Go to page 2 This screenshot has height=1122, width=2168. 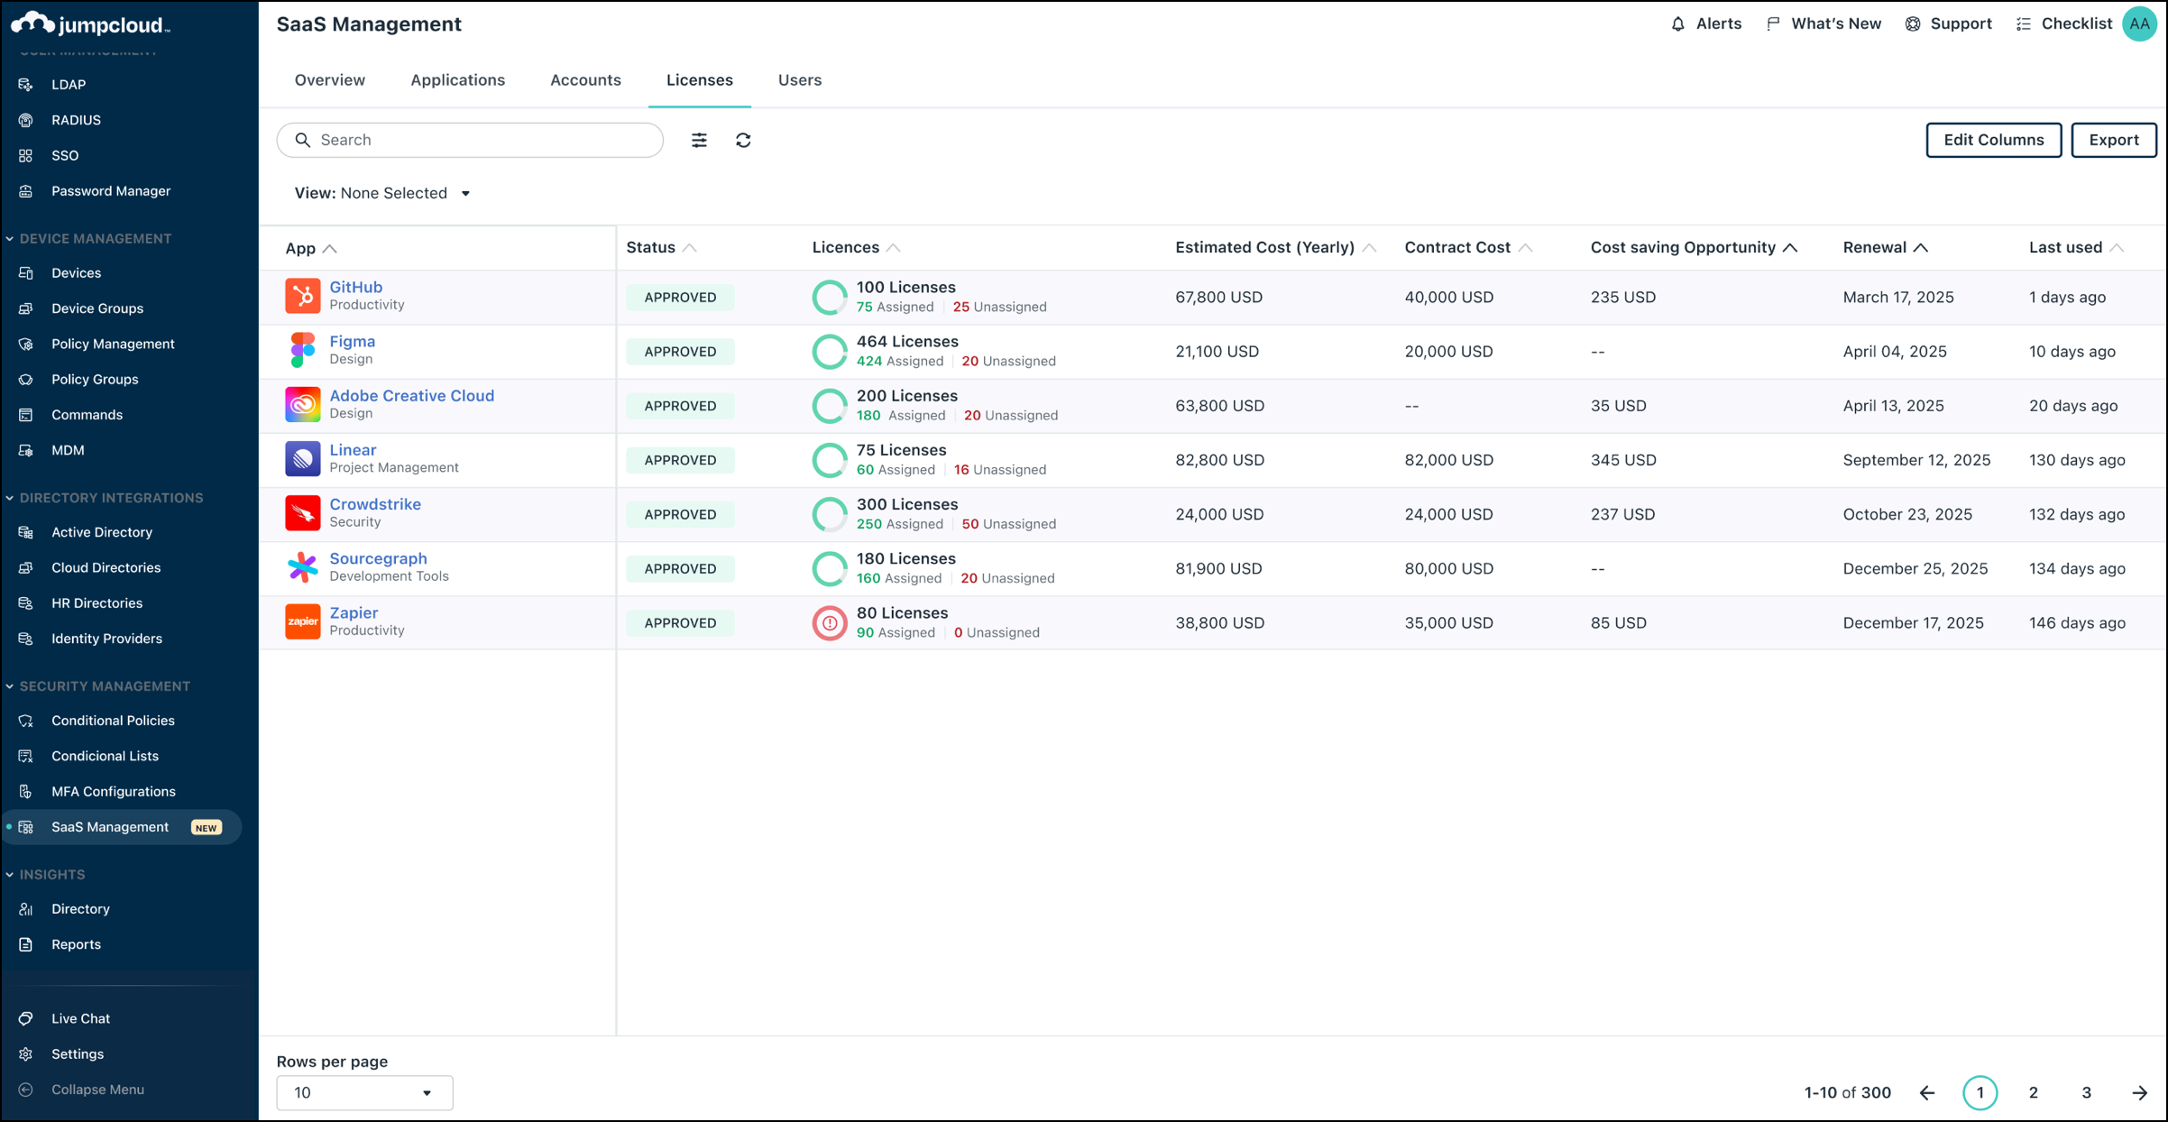click(x=2033, y=1092)
